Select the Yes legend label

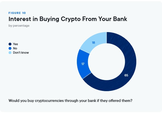pyautogui.click(x=15, y=44)
